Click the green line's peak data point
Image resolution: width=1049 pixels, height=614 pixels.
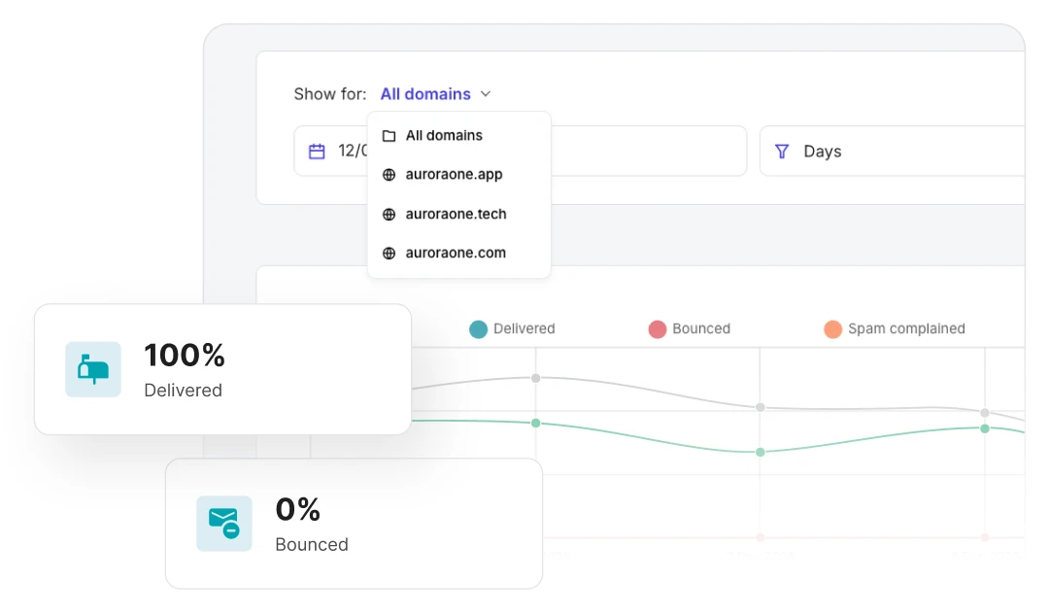coord(536,423)
